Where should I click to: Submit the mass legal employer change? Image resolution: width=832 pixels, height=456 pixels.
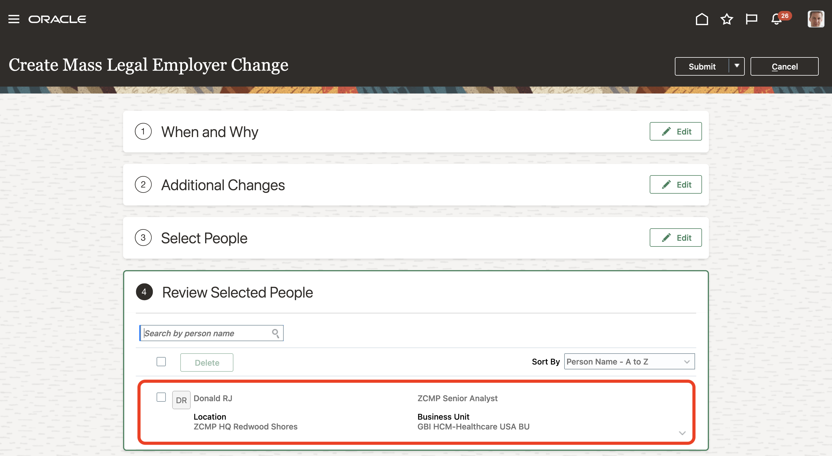click(701, 66)
